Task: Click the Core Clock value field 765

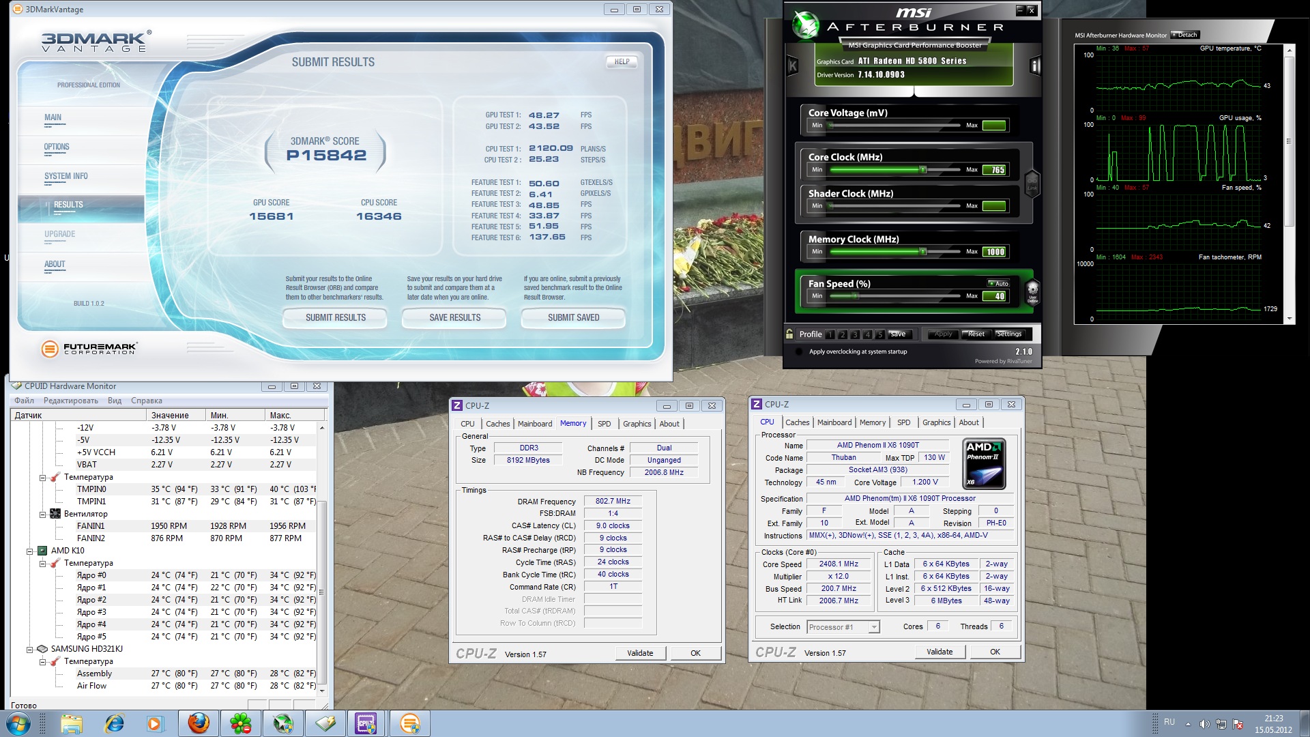Action: pos(994,170)
